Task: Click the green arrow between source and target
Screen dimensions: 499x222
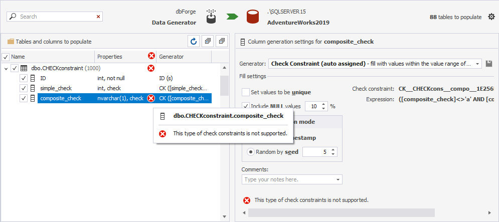Action: (x=233, y=17)
